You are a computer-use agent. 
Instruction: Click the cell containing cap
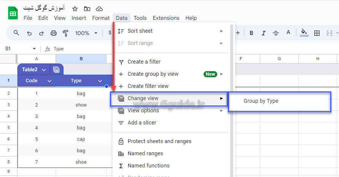81,139
